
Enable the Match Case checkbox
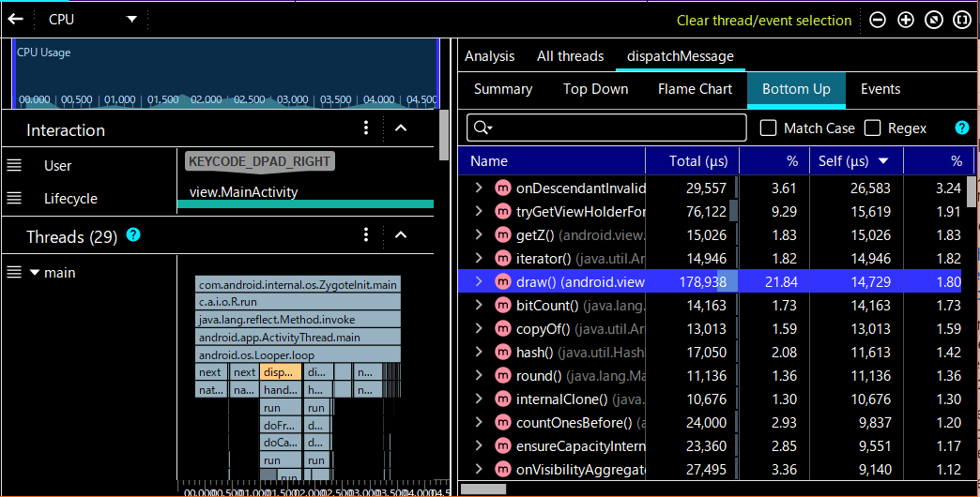tap(768, 128)
